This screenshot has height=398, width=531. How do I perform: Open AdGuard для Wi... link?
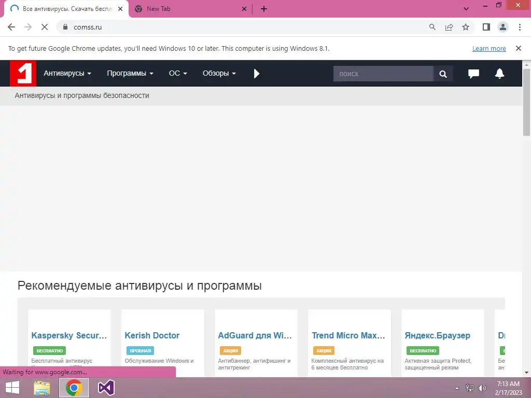[255, 335]
